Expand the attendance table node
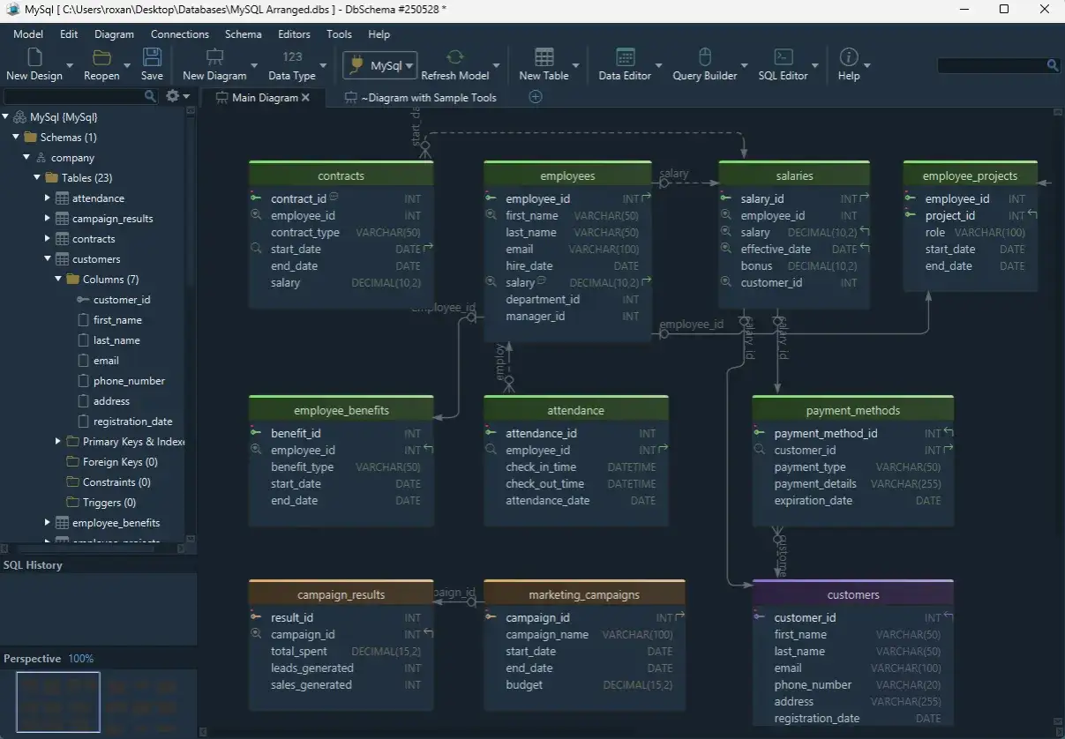The width and height of the screenshot is (1065, 739). [x=48, y=198]
